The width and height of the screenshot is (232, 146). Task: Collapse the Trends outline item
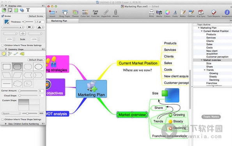204,70
